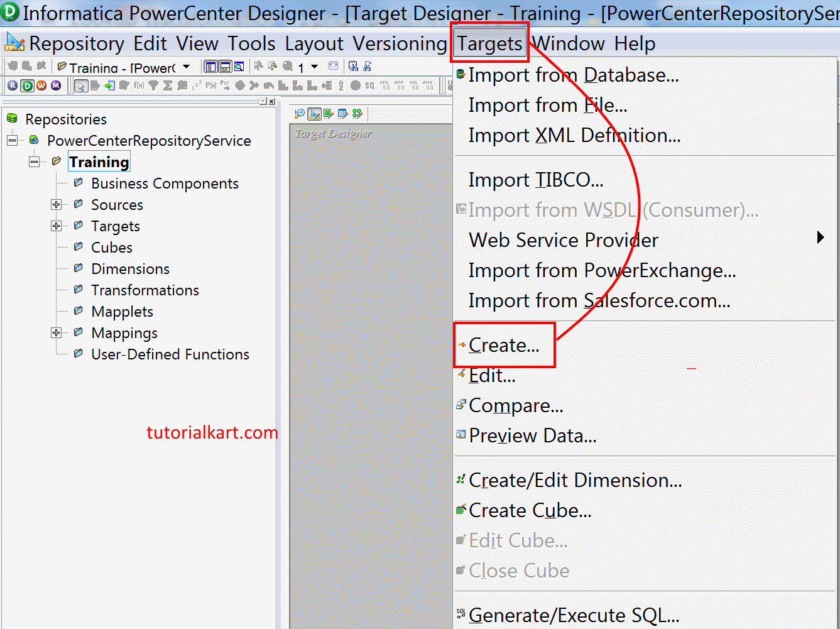Select the Transformations tree item
840x629 pixels.
pyautogui.click(x=145, y=290)
